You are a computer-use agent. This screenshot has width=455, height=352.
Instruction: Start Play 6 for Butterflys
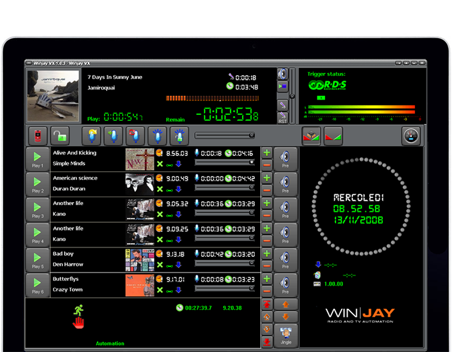click(38, 285)
